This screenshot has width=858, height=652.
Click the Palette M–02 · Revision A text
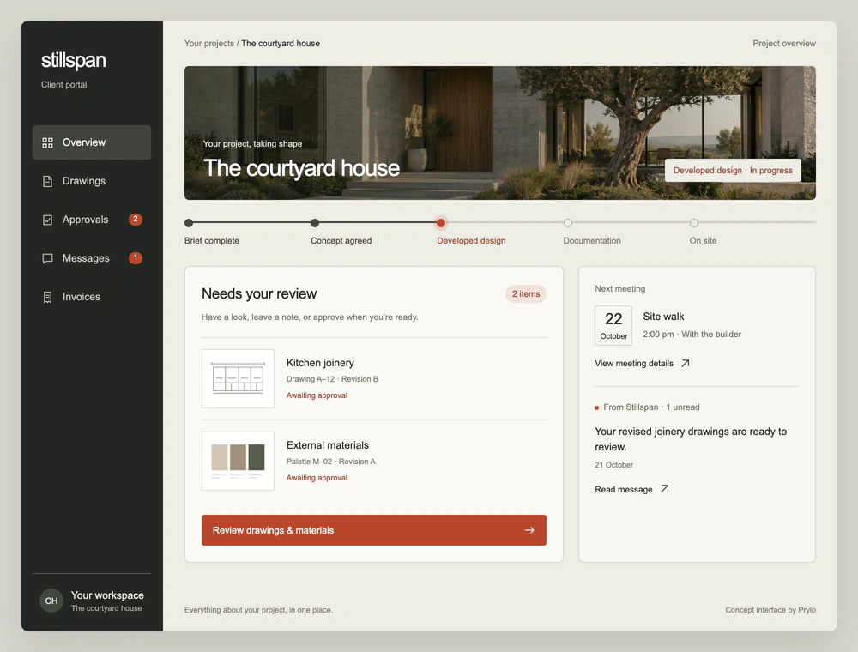[x=331, y=462]
